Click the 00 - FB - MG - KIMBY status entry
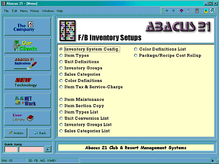The width and height of the screenshot is (219, 164). pos(53,160)
